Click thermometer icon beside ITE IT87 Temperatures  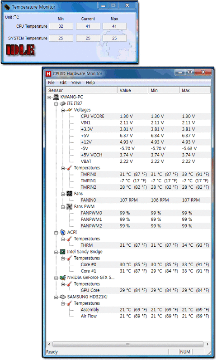click(x=70, y=168)
